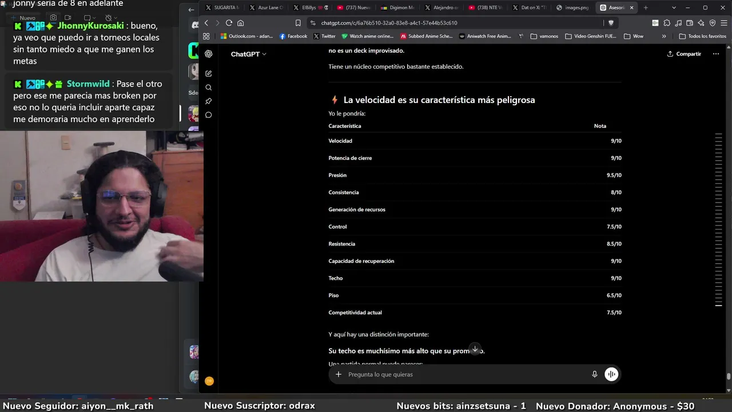The image size is (732, 412).
Task: Open the user profile avatar in ChatGPT
Action: coord(209,381)
